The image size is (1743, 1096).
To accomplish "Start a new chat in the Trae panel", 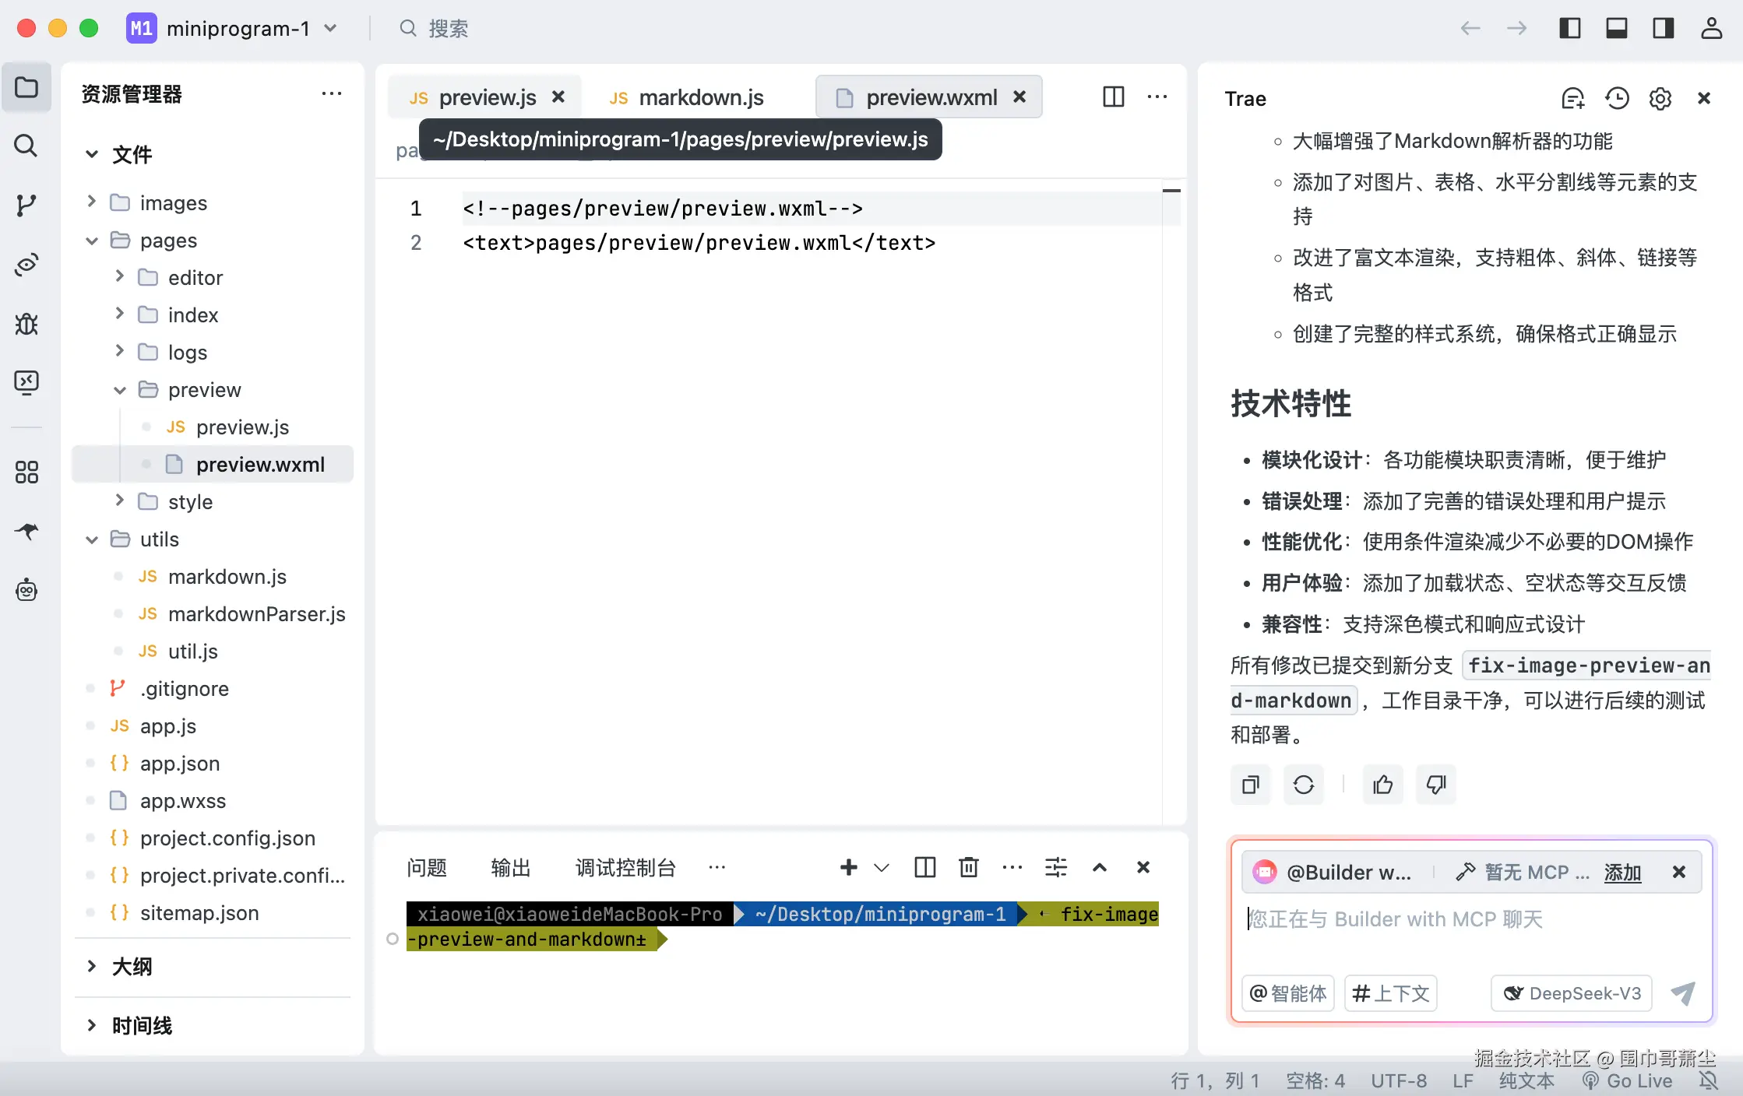I will pyautogui.click(x=1573, y=98).
